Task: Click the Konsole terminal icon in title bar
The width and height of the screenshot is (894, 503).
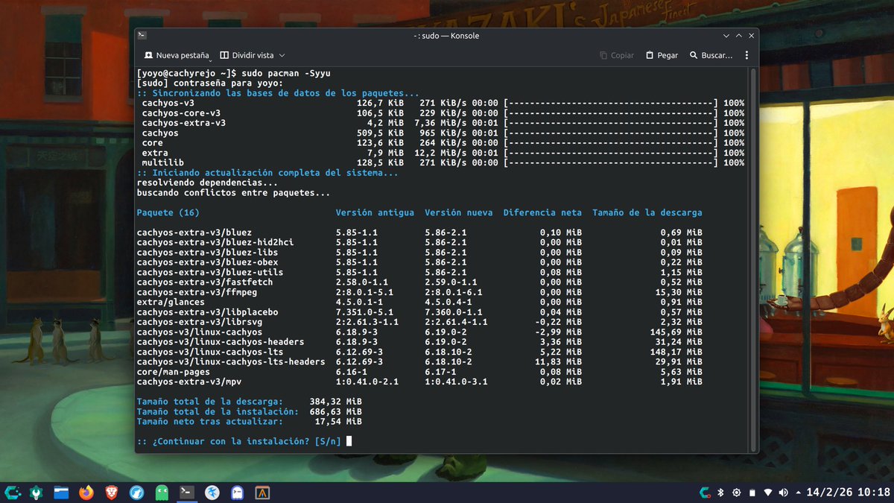Action: click(x=142, y=35)
